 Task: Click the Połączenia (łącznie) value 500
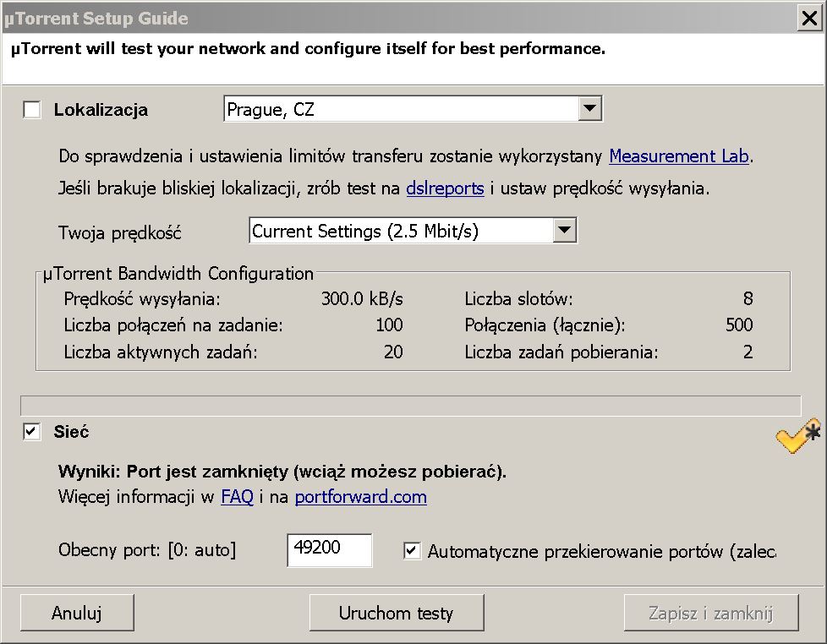(x=739, y=325)
